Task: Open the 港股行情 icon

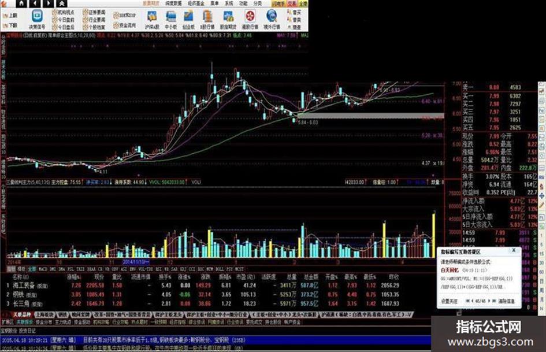Action: (x=250, y=20)
